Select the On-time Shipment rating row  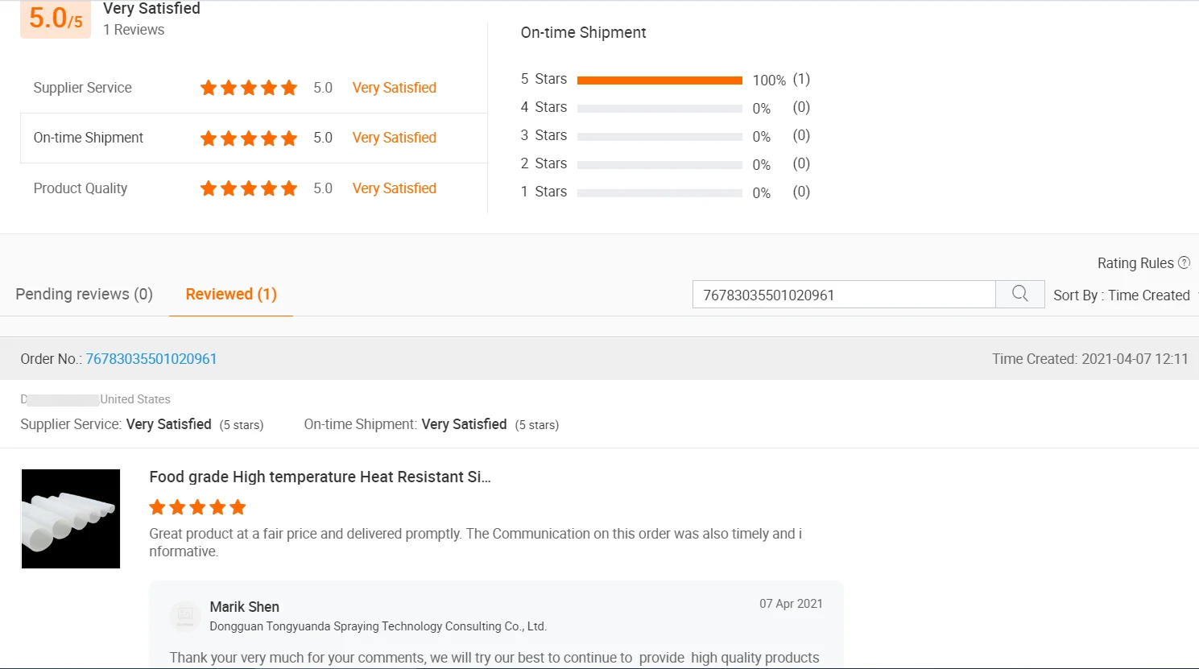pos(254,138)
